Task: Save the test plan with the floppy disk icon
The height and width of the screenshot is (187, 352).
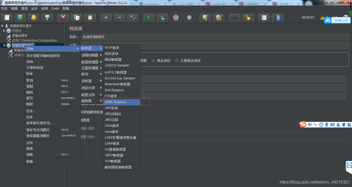Action: pyautogui.click(x=47, y=18)
